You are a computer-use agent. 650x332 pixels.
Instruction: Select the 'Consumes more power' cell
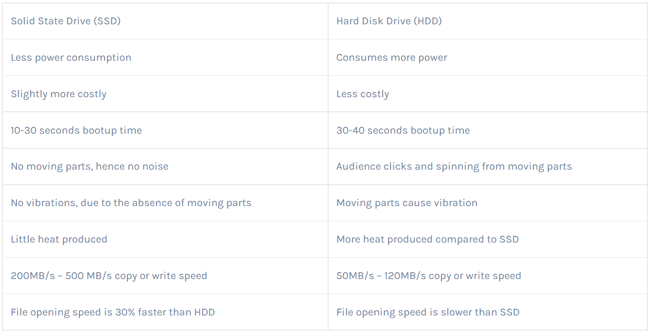[x=488, y=57]
